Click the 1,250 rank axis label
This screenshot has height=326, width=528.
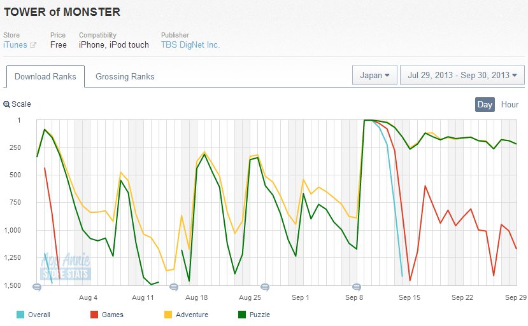coord(13,258)
